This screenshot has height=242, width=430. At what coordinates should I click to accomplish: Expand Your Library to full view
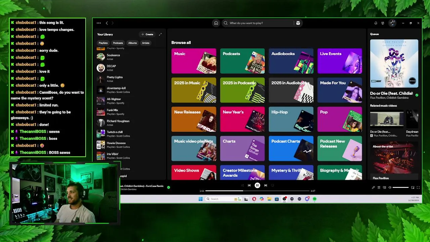160,34
